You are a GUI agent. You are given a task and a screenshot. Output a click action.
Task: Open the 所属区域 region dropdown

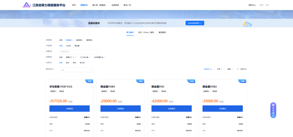point(79,52)
